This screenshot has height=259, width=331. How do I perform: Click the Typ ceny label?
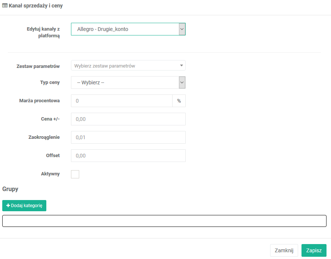point(50,82)
